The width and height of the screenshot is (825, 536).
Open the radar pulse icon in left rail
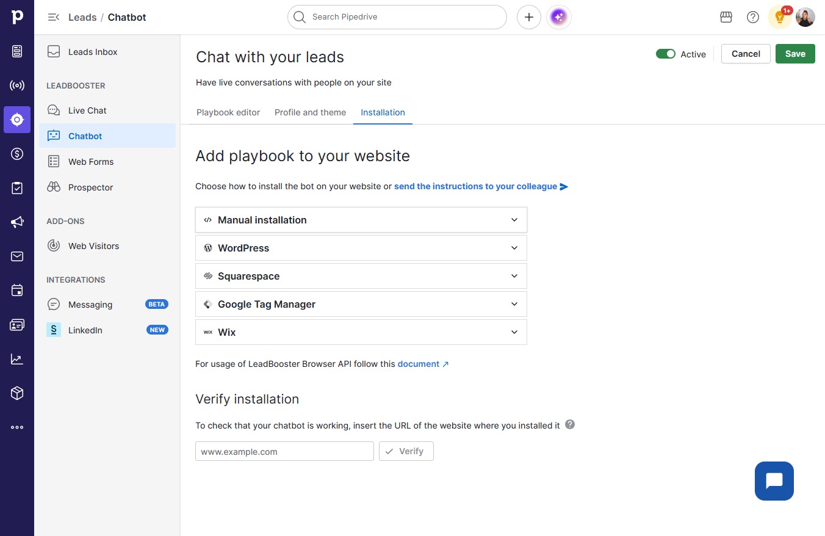(17, 85)
